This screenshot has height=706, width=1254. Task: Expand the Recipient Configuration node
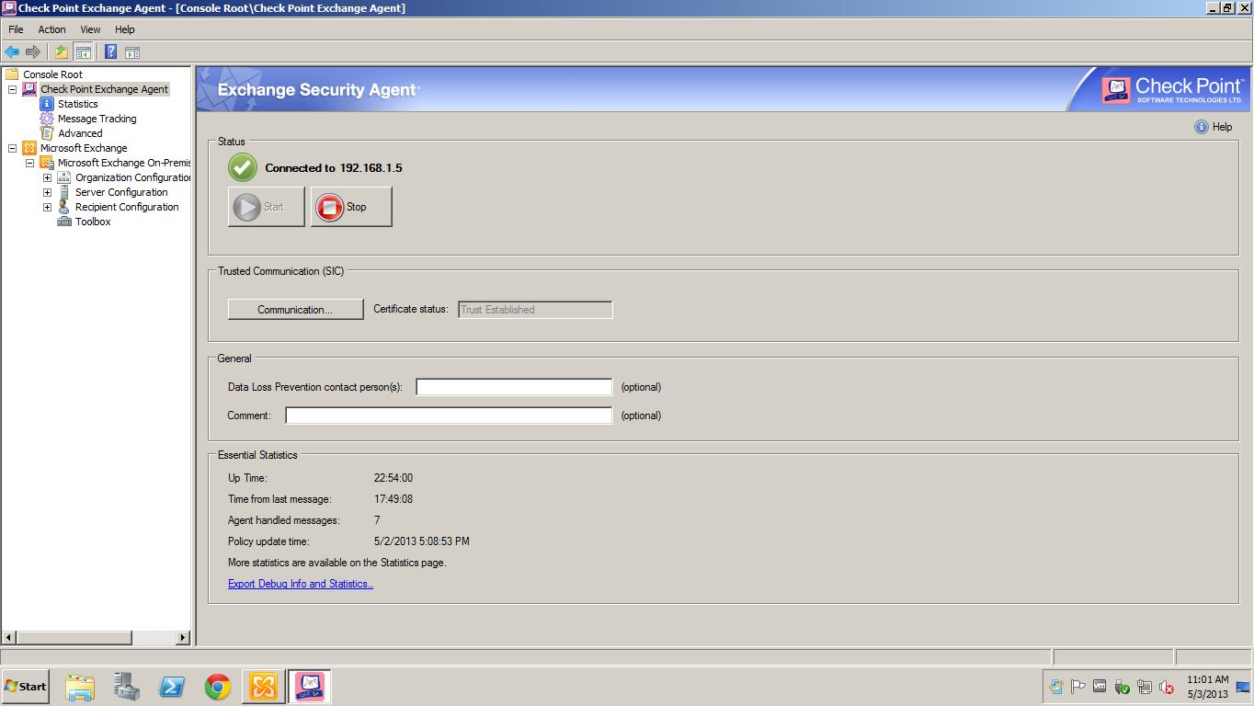click(47, 207)
